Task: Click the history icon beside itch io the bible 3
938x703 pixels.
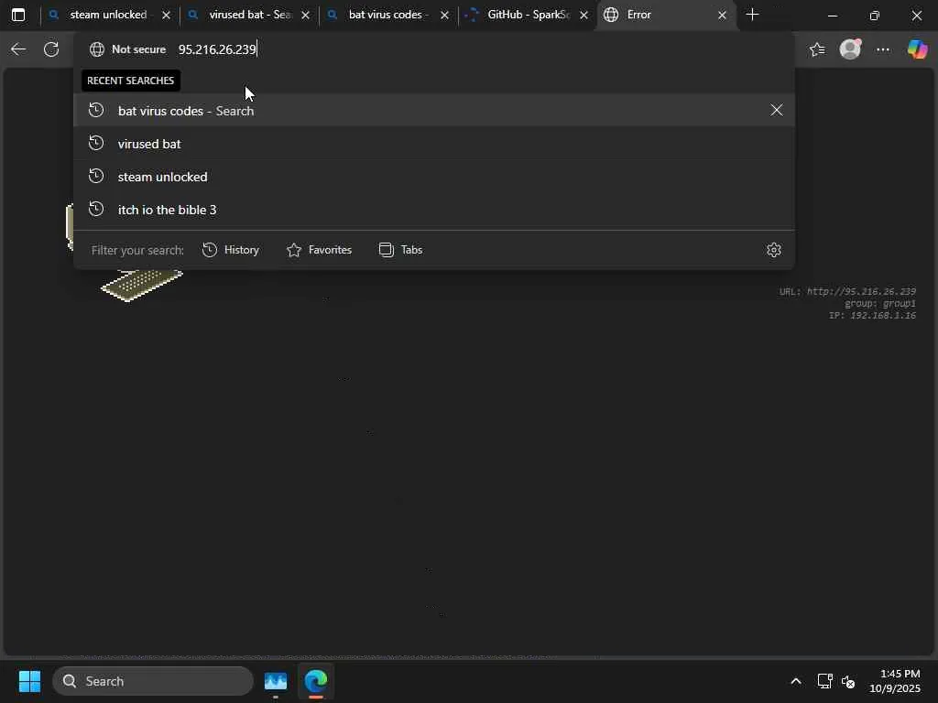Action: (x=96, y=209)
